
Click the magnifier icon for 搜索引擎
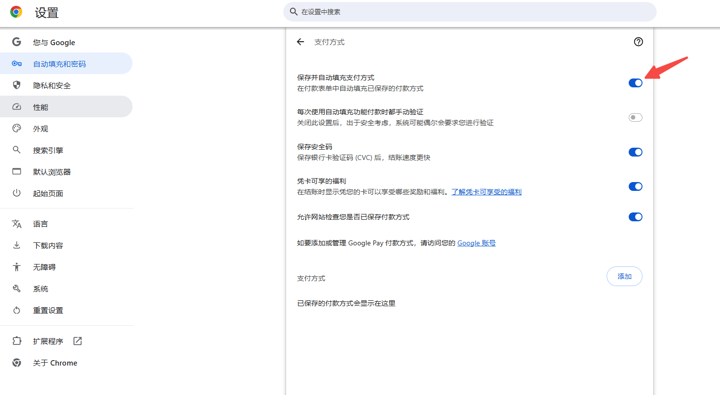point(17,150)
